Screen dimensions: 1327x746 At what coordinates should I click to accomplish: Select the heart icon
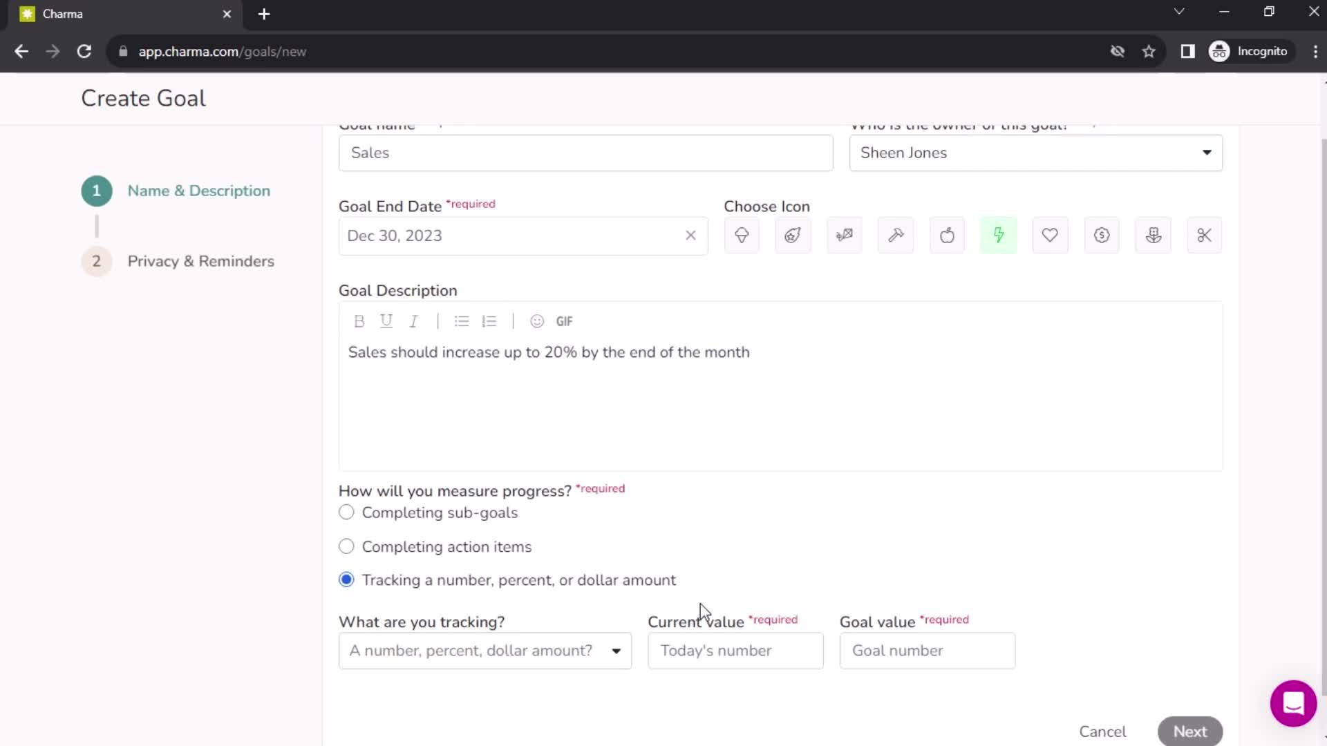click(x=1050, y=236)
